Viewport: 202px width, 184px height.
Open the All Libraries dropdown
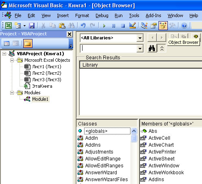[140, 38]
